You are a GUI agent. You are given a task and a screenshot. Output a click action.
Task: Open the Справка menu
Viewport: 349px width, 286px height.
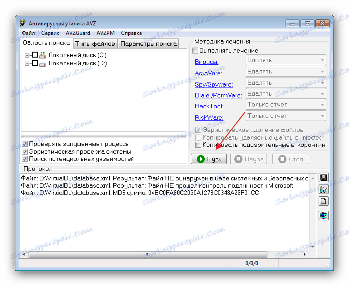tap(131, 33)
